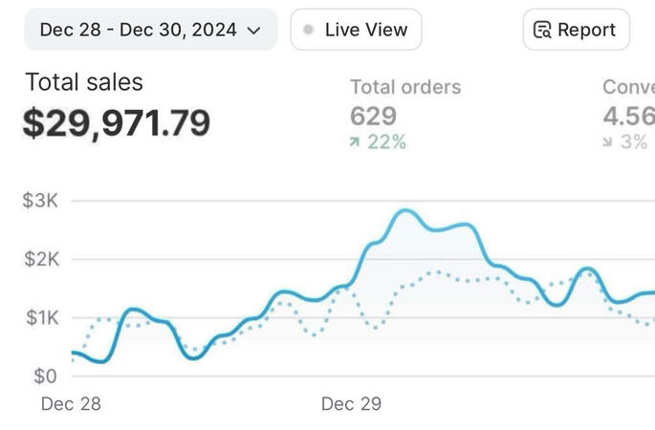Click the 629 orders value
This screenshot has height=430, width=655.
coord(374,117)
